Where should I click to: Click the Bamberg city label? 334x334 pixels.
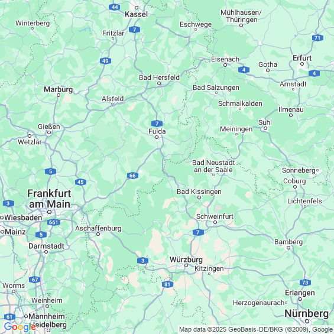tap(288, 242)
